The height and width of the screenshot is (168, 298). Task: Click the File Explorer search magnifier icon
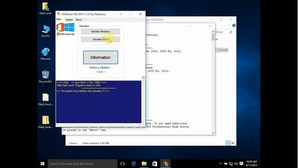[230, 32]
